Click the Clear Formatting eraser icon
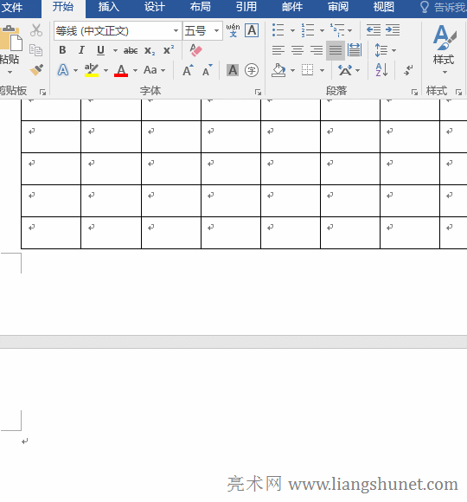The width and height of the screenshot is (467, 502). tap(195, 50)
